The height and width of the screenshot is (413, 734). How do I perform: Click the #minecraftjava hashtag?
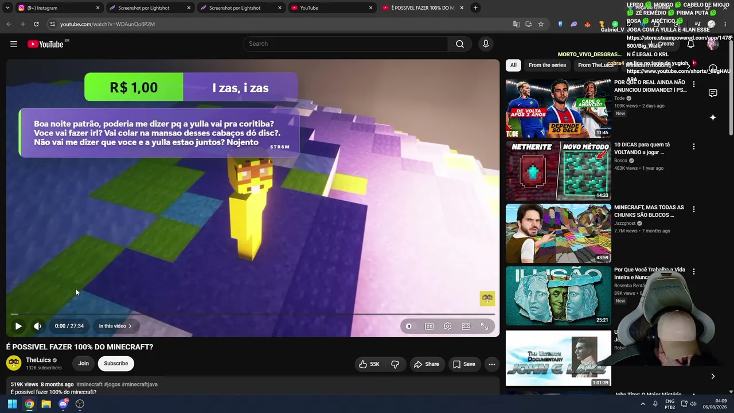(x=139, y=384)
